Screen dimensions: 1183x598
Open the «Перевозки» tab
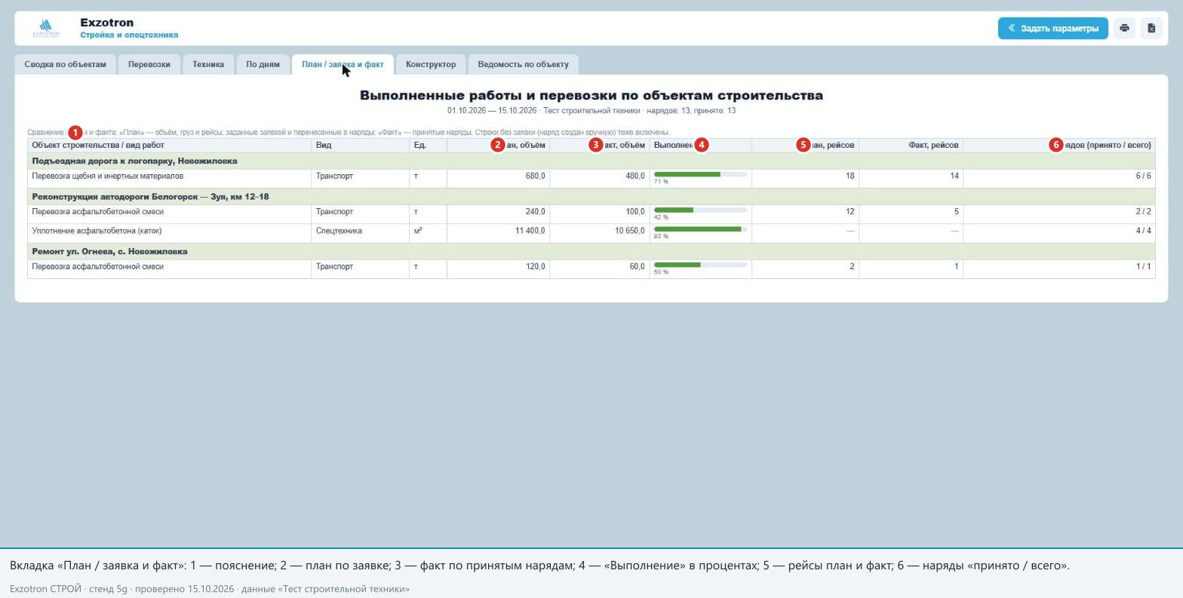(x=149, y=64)
